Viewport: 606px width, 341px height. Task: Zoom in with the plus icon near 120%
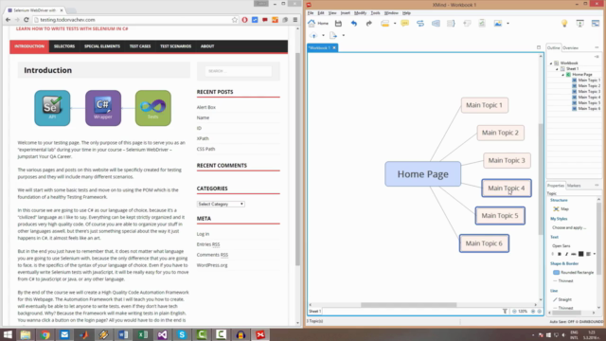[x=533, y=312]
